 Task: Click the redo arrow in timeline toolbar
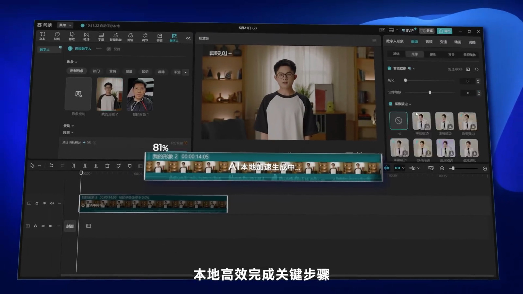62,165
